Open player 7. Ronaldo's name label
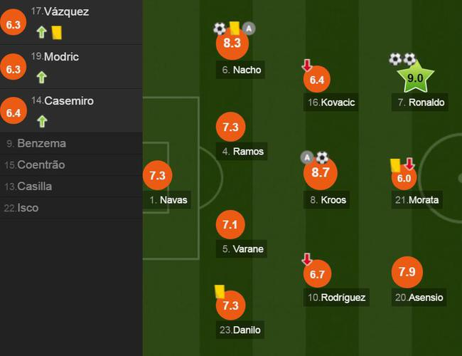Viewport: 462px width, 356px height. tap(421, 103)
